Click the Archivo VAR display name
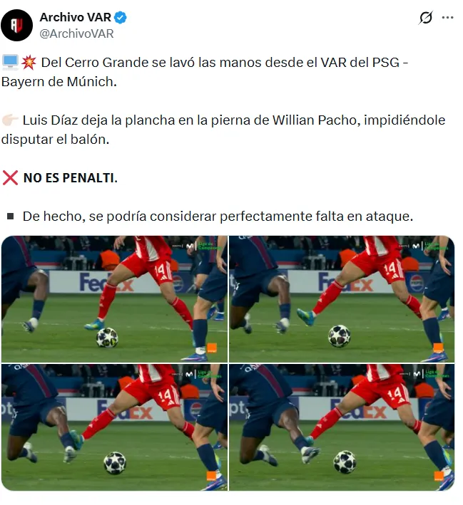The width and height of the screenshot is (463, 505). click(x=76, y=17)
